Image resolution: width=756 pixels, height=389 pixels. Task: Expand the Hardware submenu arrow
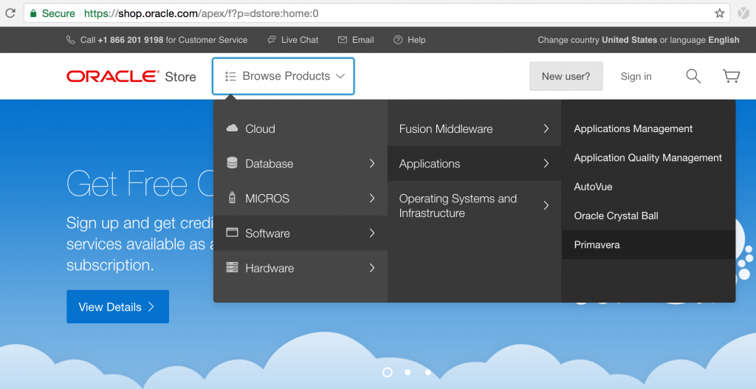(372, 267)
